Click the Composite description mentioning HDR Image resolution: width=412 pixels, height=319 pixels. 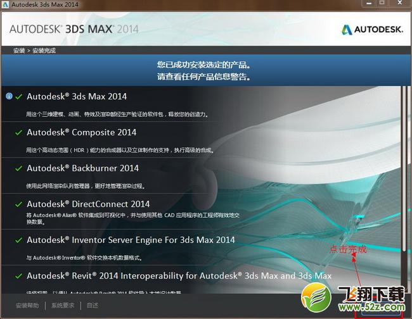point(120,150)
